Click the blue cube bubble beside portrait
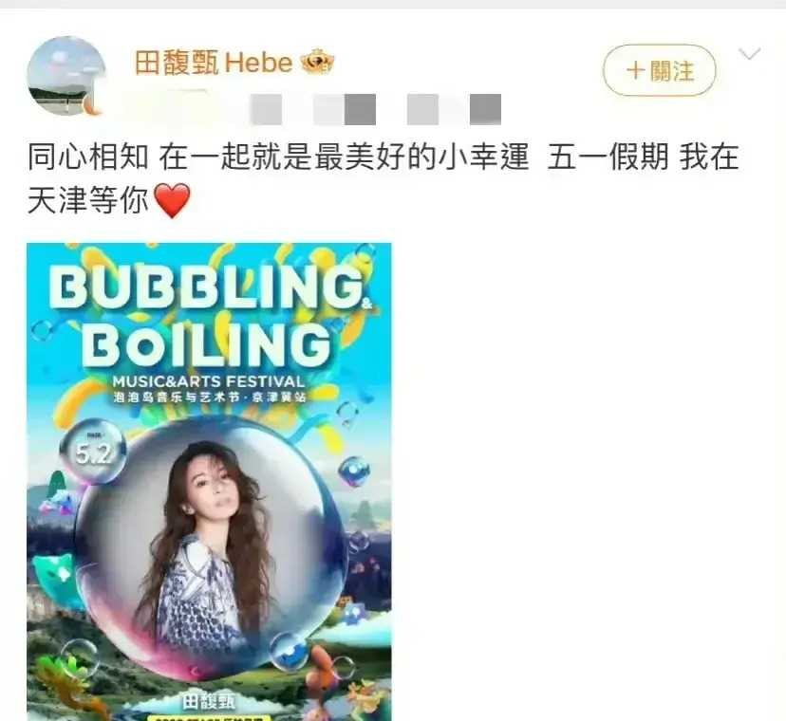The width and height of the screenshot is (786, 721). [x=354, y=471]
